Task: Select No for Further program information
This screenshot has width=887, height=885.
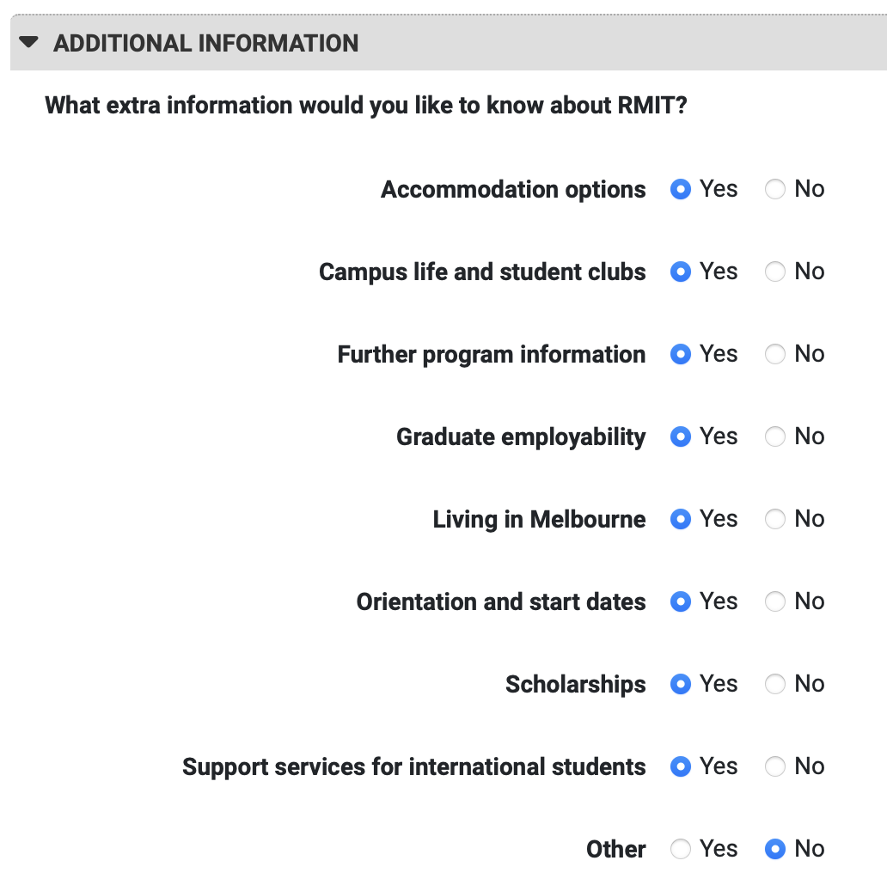Action: pos(775,354)
